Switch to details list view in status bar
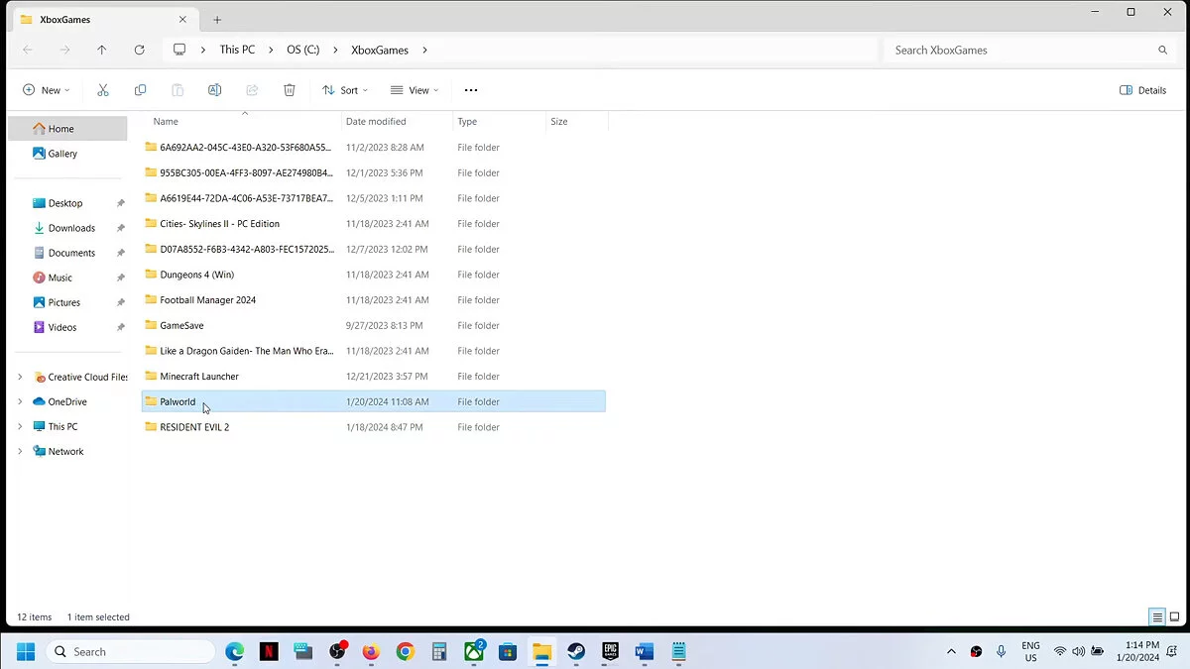 coord(1157,616)
